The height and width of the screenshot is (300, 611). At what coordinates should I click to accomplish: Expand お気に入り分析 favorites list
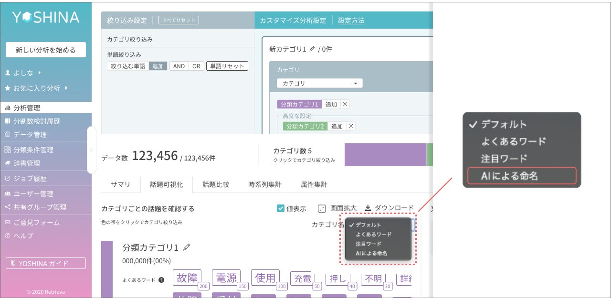pyautogui.click(x=36, y=88)
